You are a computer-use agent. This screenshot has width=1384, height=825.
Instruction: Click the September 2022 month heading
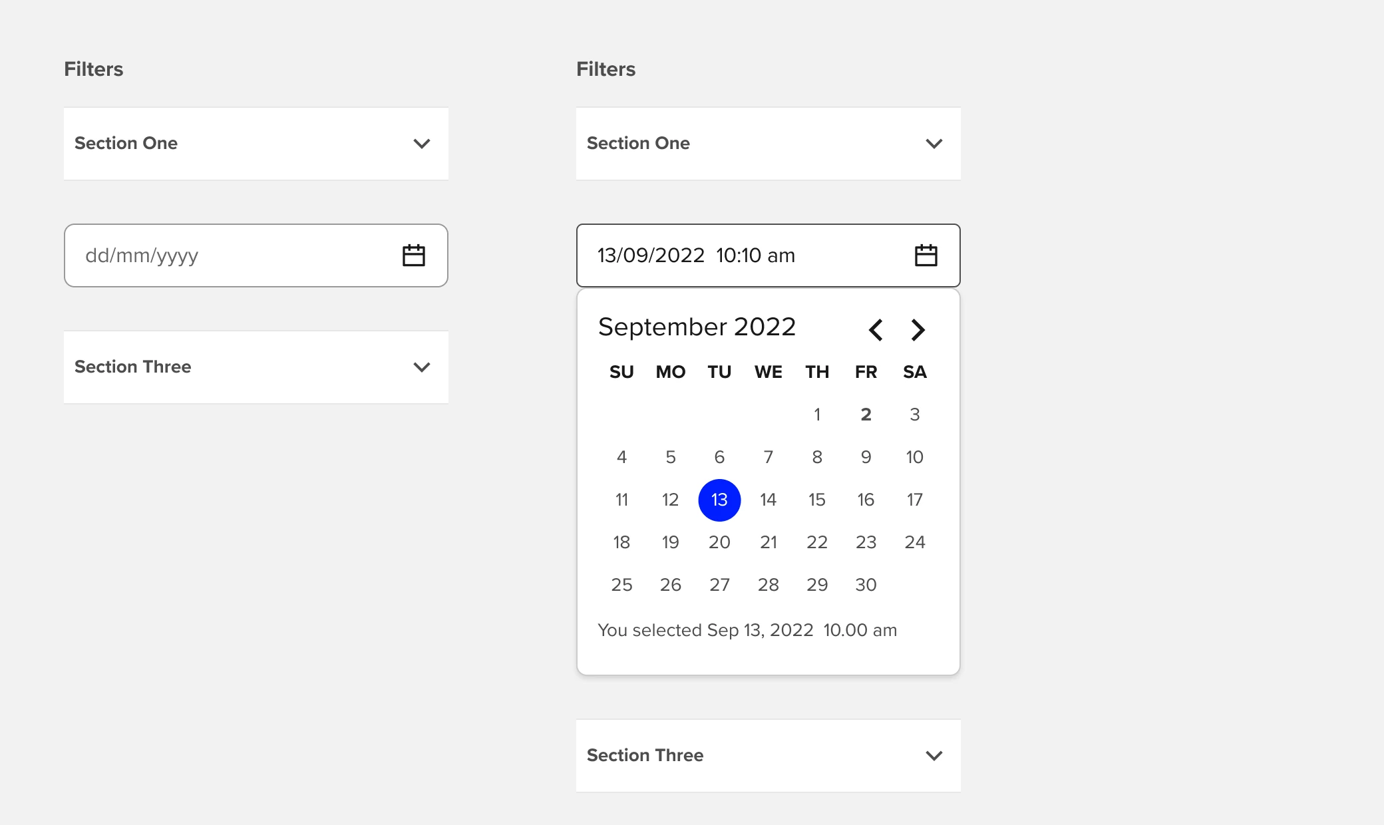pos(697,327)
